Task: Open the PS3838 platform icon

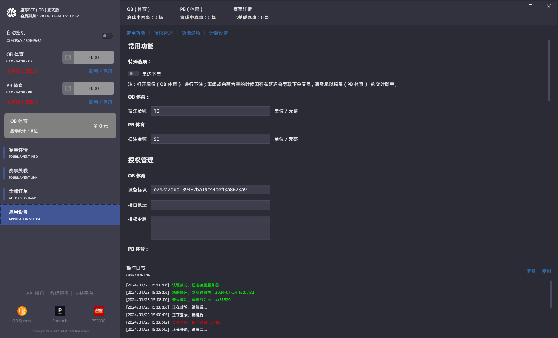Action: tap(98, 311)
